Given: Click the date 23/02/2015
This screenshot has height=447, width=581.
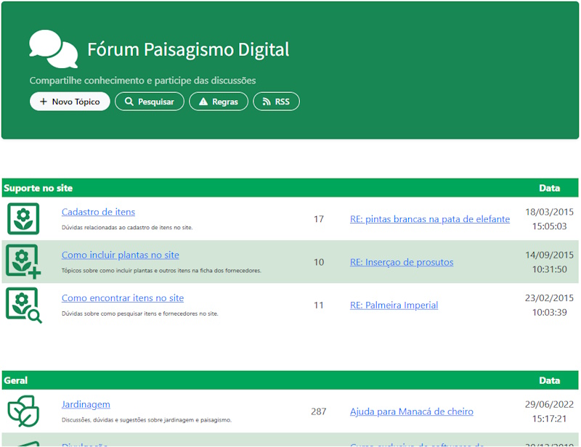Looking at the screenshot, I should 549,298.
